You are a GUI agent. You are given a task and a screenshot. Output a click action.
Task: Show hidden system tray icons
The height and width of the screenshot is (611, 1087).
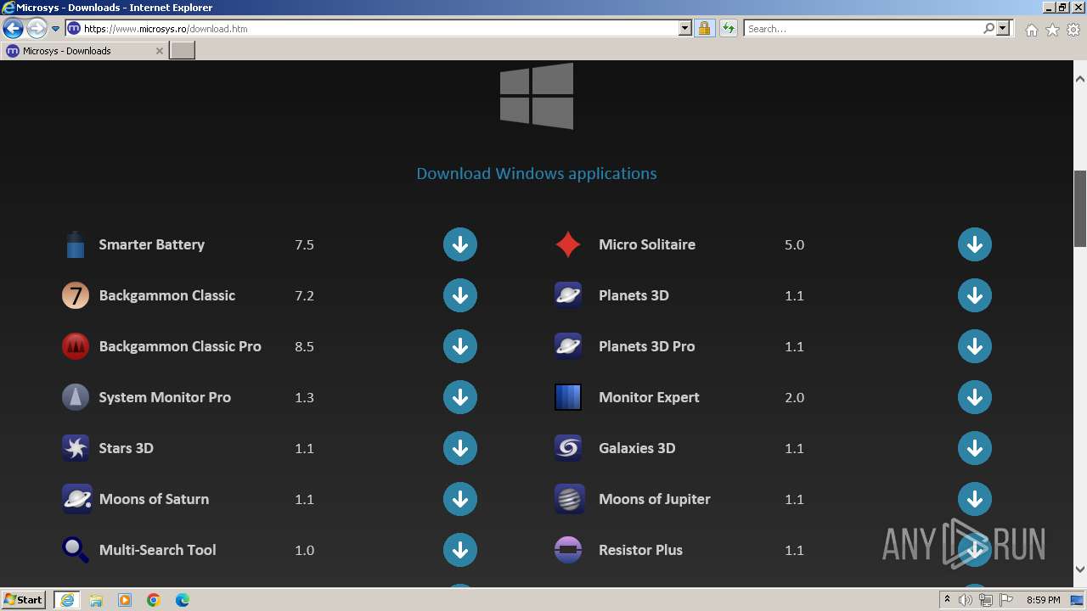click(x=947, y=600)
